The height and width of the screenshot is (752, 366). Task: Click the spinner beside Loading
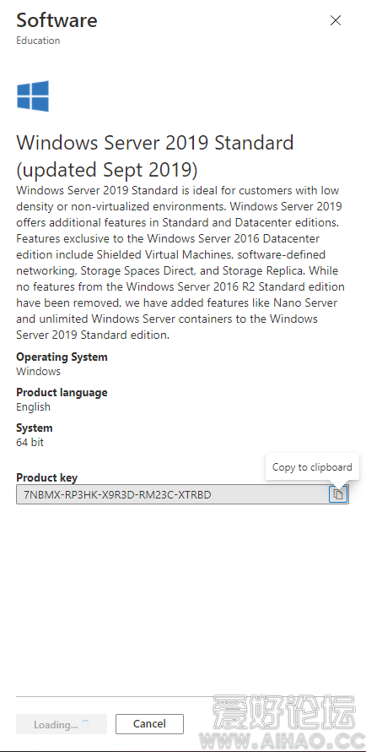86,724
